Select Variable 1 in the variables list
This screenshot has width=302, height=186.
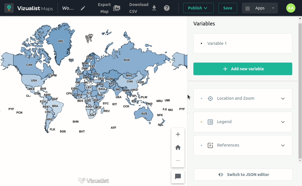(x=217, y=43)
